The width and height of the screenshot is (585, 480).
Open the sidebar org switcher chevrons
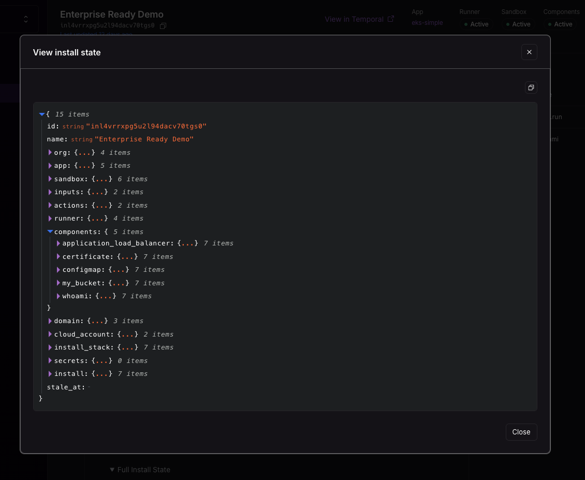pos(26,19)
